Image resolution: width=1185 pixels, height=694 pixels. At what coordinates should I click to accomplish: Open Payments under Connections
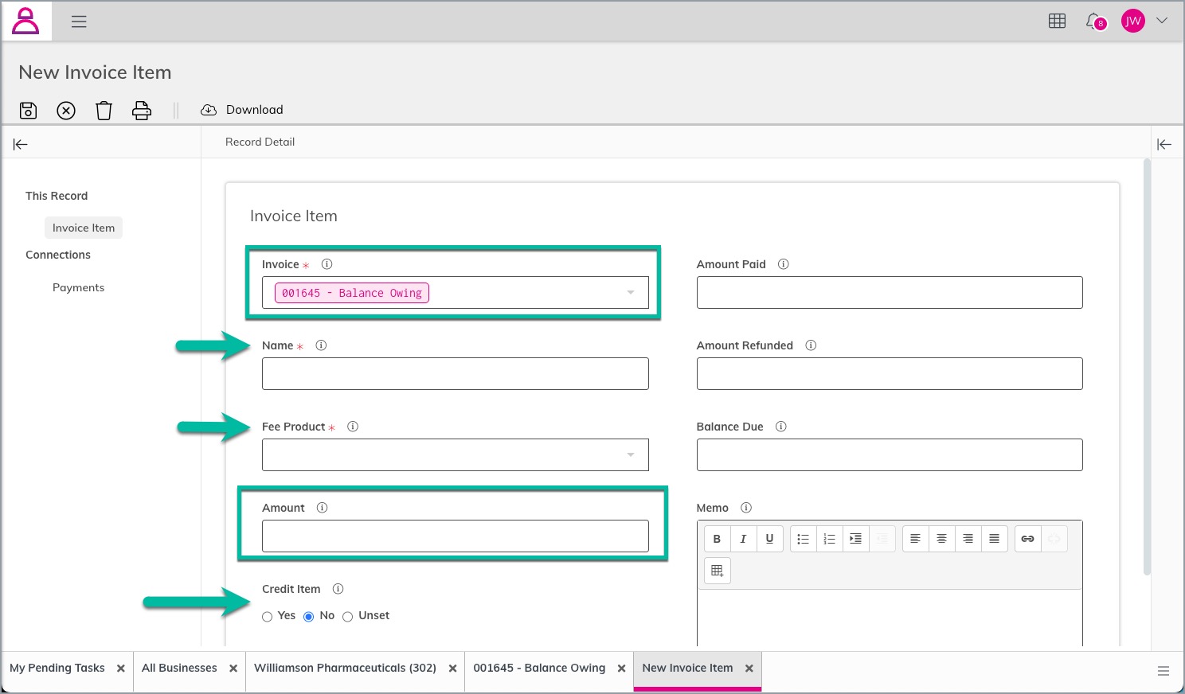[78, 287]
